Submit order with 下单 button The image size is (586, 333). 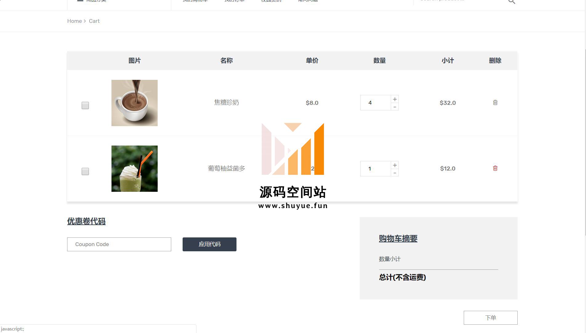click(490, 318)
